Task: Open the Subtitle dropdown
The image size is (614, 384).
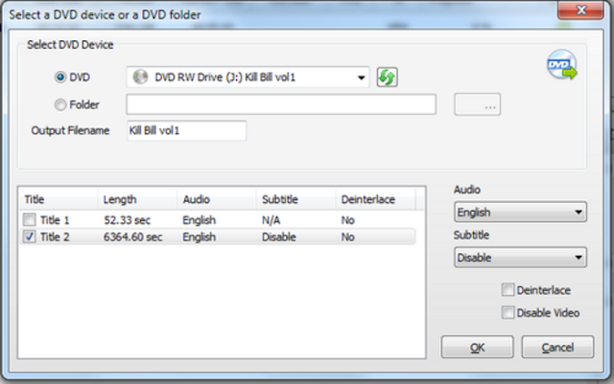Action: pos(520,258)
